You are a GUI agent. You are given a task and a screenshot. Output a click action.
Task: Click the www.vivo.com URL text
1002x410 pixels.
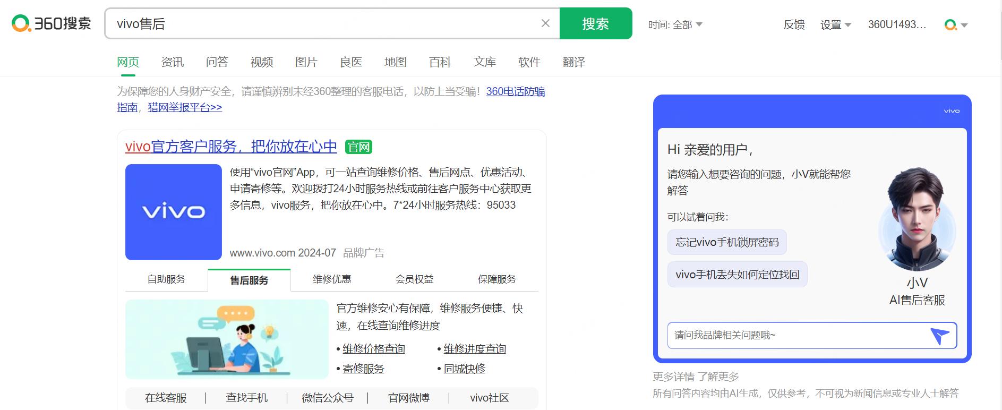click(263, 253)
